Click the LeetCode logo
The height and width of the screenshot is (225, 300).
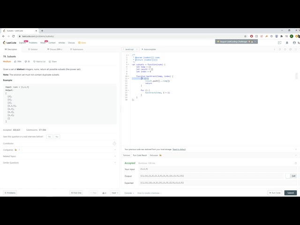click(10, 43)
